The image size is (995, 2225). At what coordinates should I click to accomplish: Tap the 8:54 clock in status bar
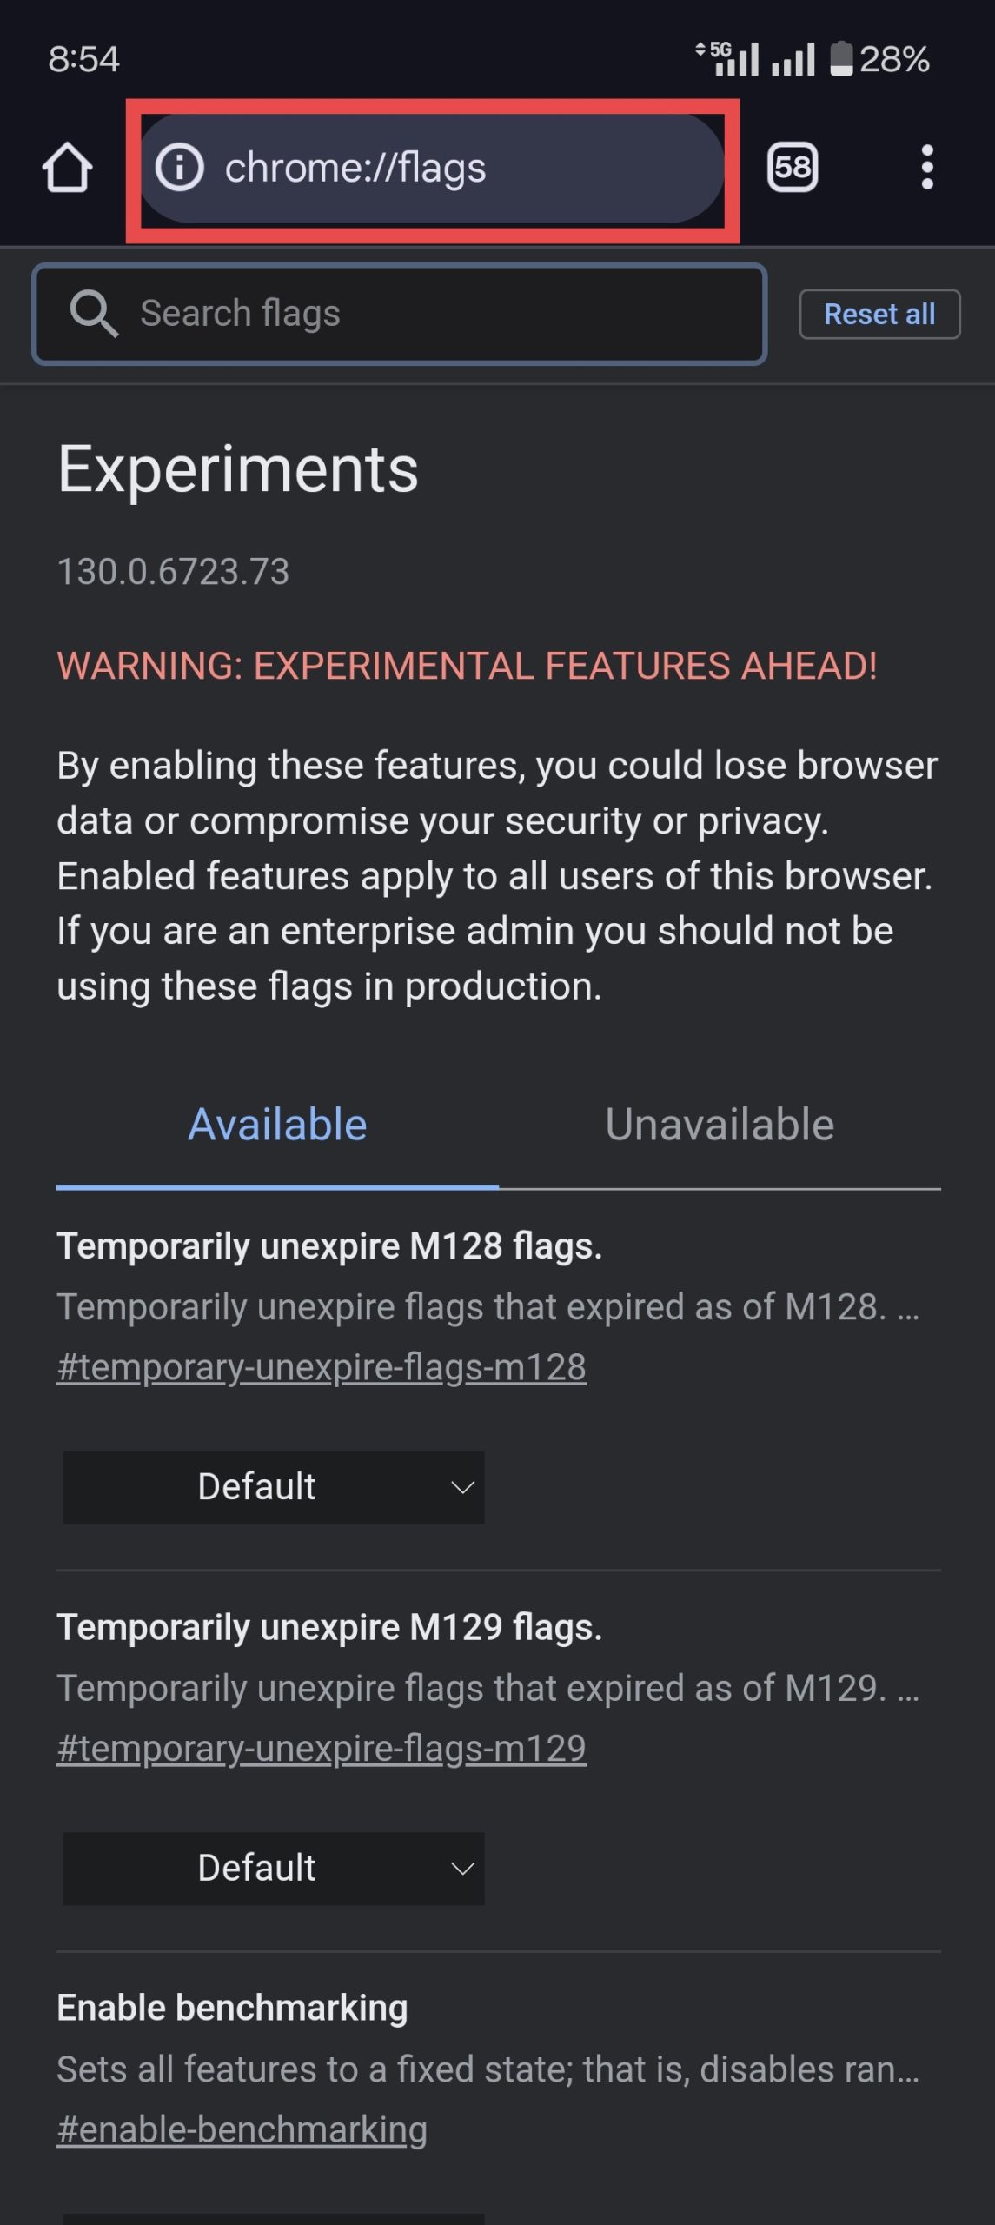point(83,59)
